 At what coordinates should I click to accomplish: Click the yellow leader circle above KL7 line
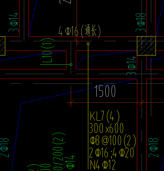pyautogui.click(x=88, y=44)
